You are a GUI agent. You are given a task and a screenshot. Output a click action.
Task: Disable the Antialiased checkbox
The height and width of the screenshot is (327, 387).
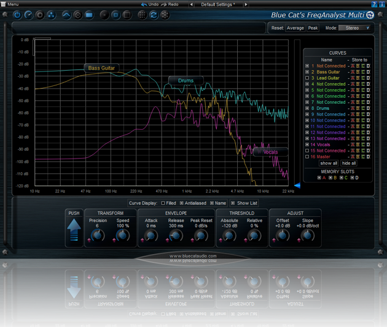tap(182, 203)
